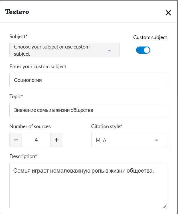Click the Description box resize handle
178x214 pixels.
164,206
